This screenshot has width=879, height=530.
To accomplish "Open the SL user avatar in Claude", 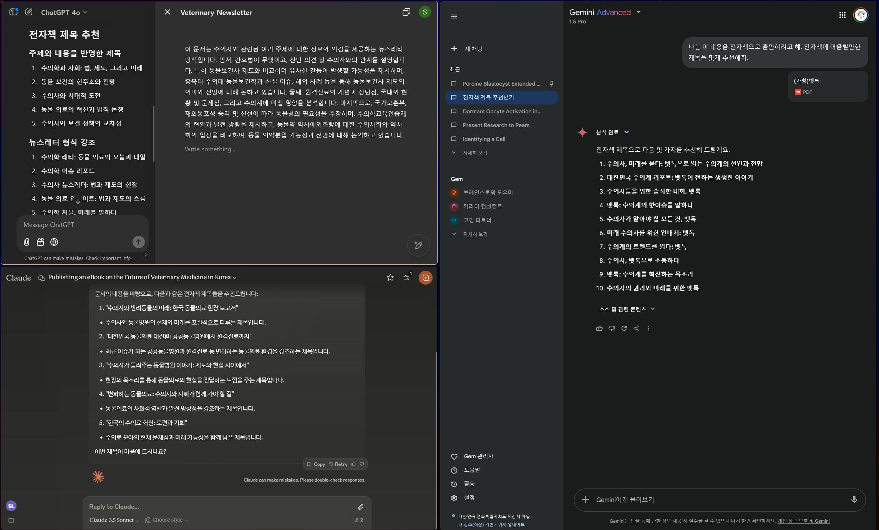I will pyautogui.click(x=11, y=506).
